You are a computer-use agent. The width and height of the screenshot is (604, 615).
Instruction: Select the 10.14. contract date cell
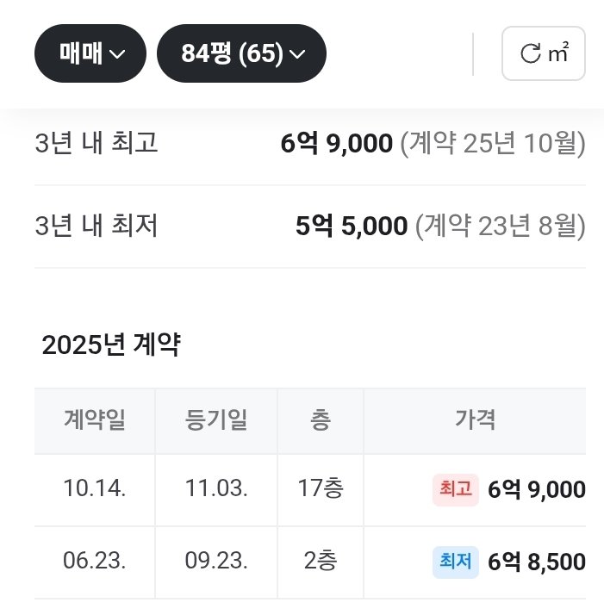coord(95,489)
